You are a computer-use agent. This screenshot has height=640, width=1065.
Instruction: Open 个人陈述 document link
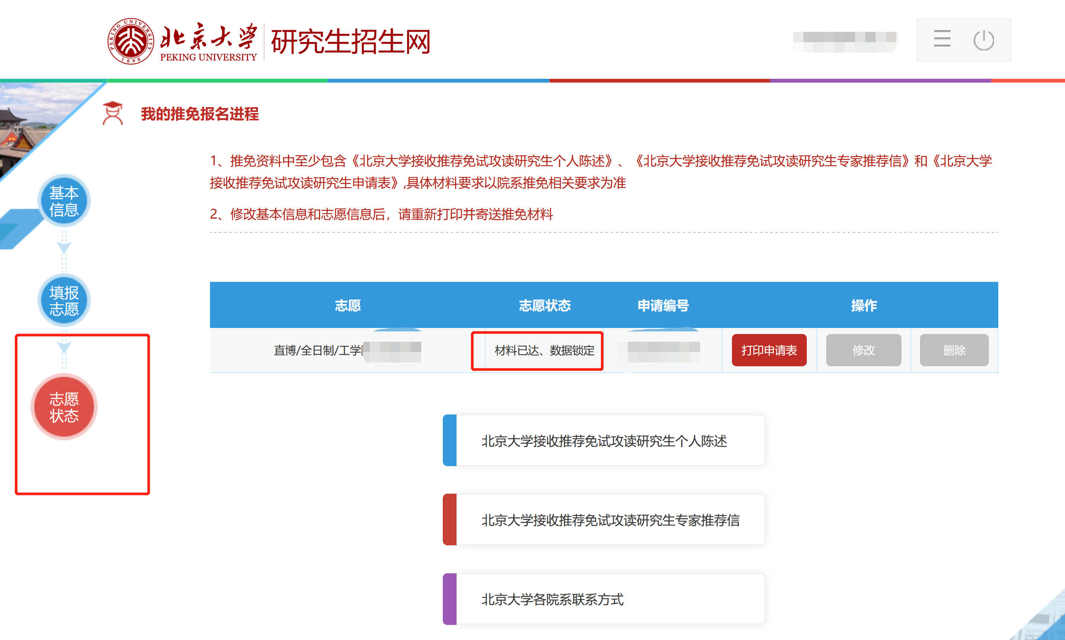pyautogui.click(x=604, y=441)
